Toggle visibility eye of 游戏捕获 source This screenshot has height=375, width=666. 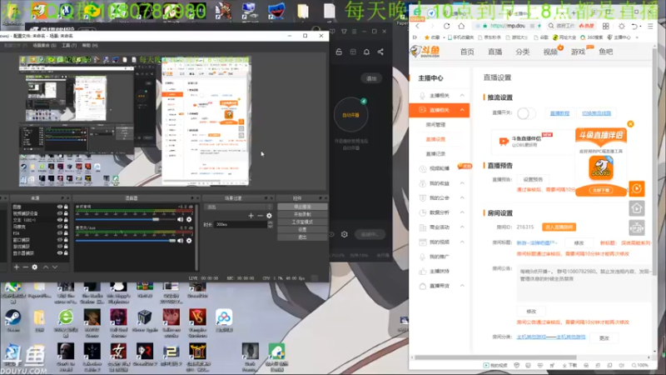pos(59,246)
